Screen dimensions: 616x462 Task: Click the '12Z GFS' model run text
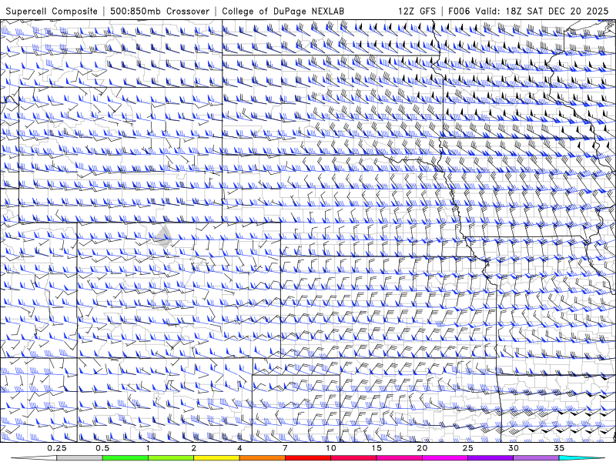click(417, 12)
